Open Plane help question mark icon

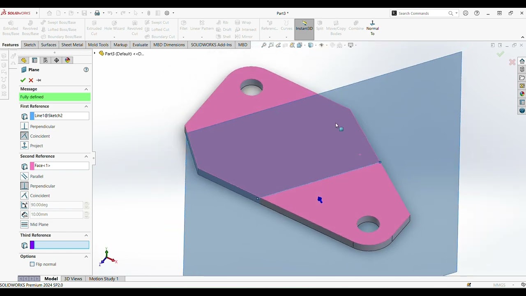coord(86,70)
